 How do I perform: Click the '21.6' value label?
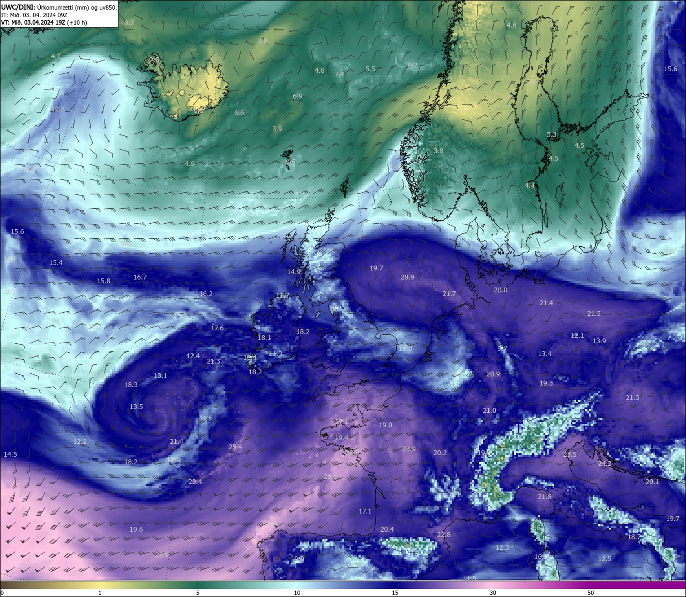click(x=545, y=497)
